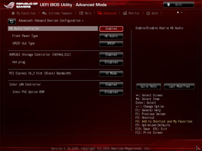Click the version copyright line
The width and height of the screenshot is (202, 151).
(x=101, y=149)
